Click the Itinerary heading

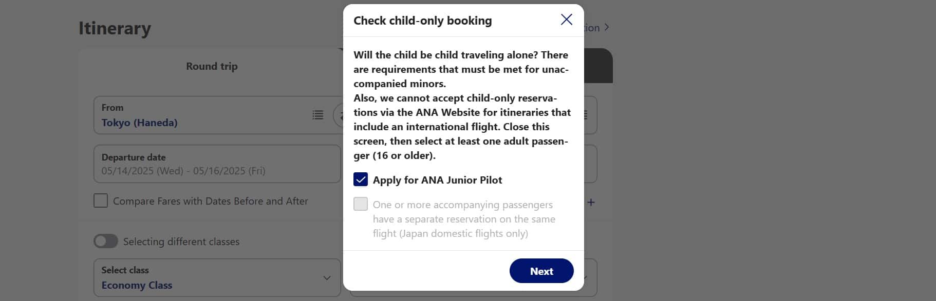115,28
